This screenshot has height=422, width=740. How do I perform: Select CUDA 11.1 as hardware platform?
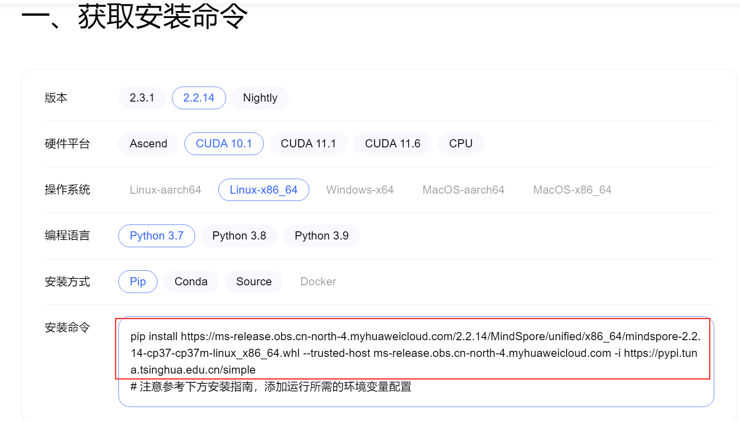tap(308, 144)
